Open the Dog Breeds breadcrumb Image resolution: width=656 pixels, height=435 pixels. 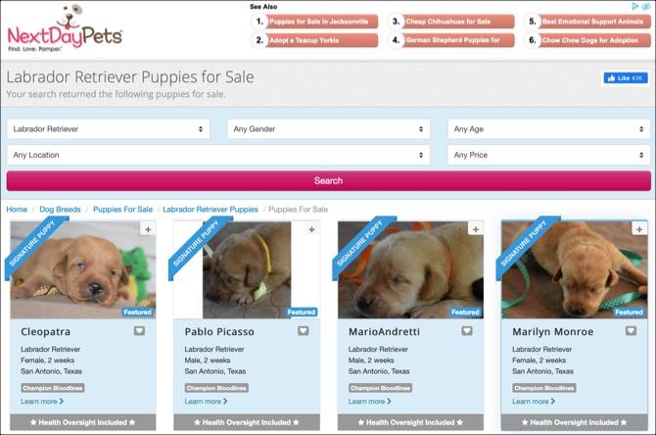click(x=60, y=210)
